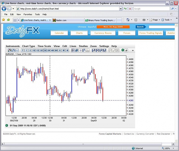
Task: Open the Instruments menu
Action: tap(13, 46)
